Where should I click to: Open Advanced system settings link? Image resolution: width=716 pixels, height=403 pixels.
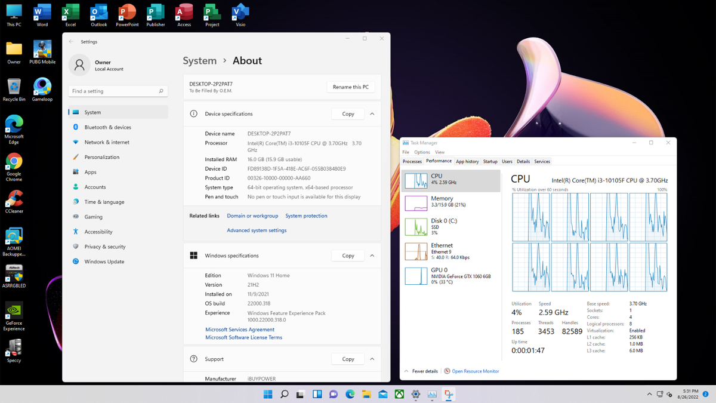coord(257,230)
